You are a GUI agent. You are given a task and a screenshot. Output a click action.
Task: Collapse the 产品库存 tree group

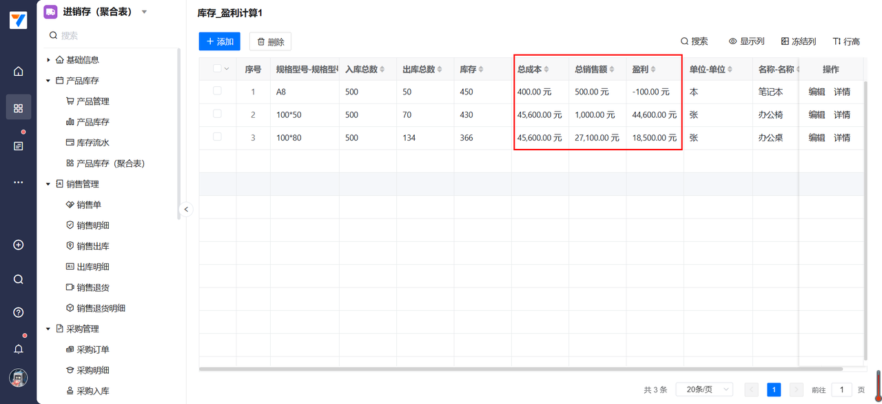[48, 81]
